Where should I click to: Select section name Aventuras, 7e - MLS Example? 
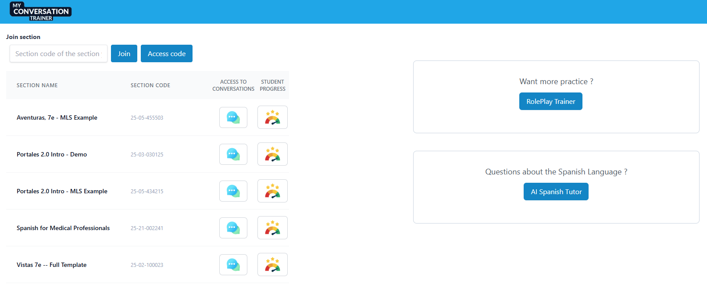tap(57, 117)
